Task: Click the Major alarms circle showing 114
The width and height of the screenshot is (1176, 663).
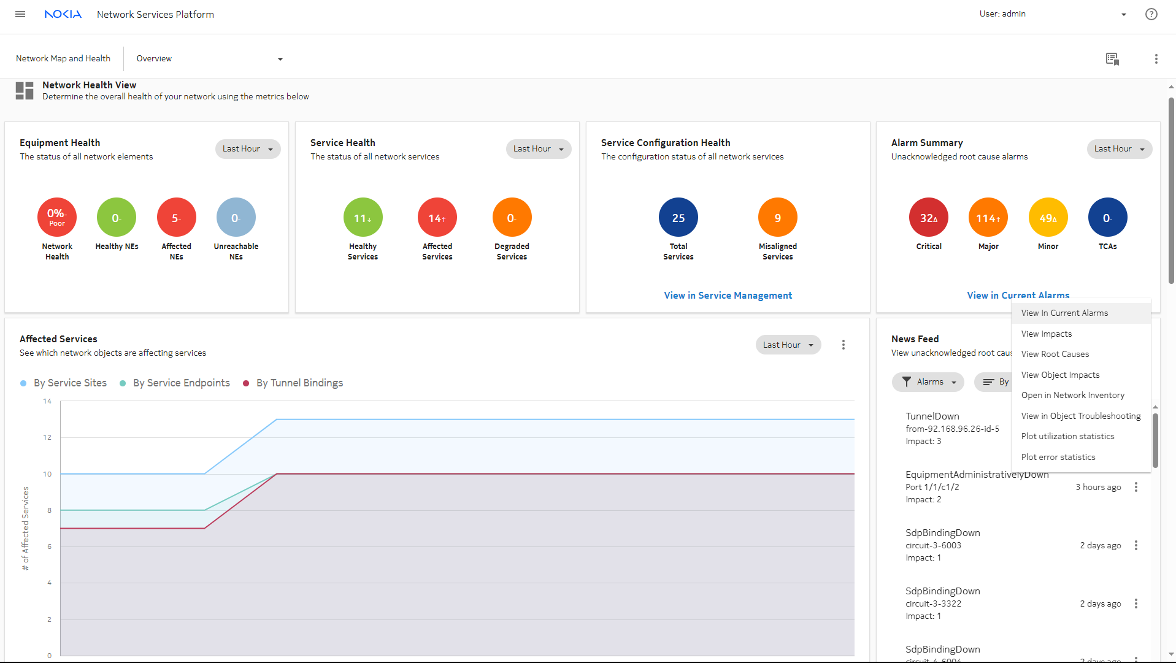Action: pos(988,217)
